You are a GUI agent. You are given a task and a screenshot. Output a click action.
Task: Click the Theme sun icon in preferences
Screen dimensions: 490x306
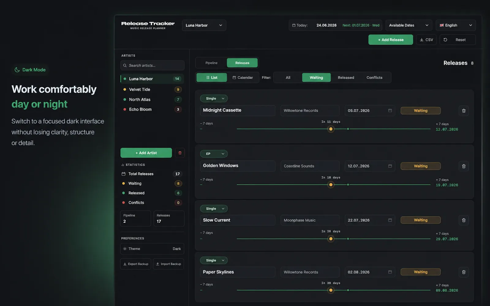(x=125, y=249)
